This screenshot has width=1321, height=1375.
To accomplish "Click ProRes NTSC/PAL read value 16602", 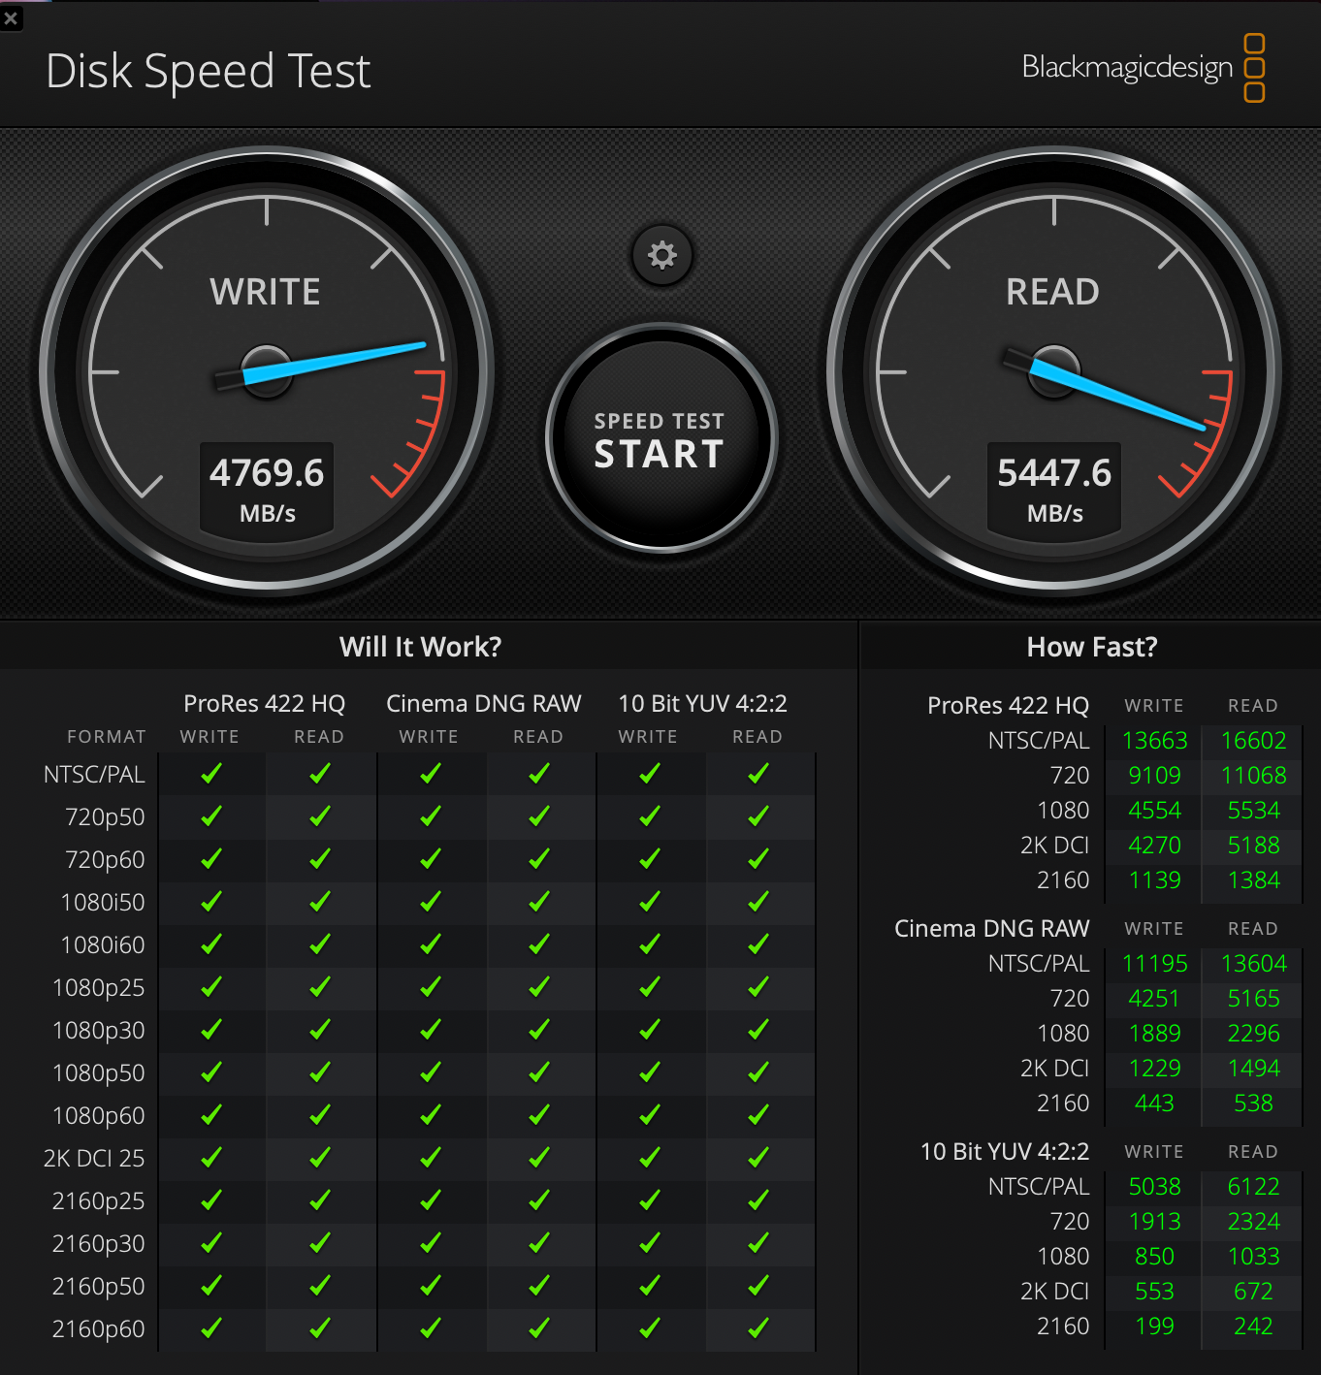I will pyautogui.click(x=1253, y=741).
